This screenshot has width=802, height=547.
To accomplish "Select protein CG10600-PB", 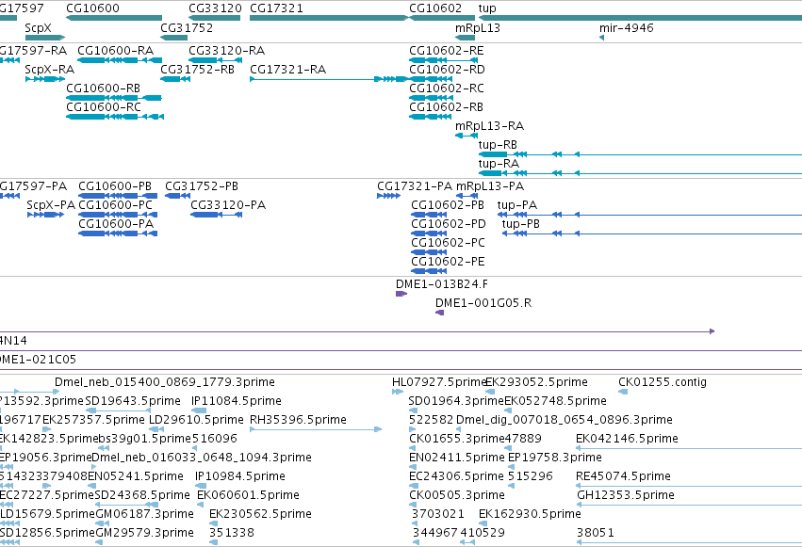I will [x=115, y=186].
